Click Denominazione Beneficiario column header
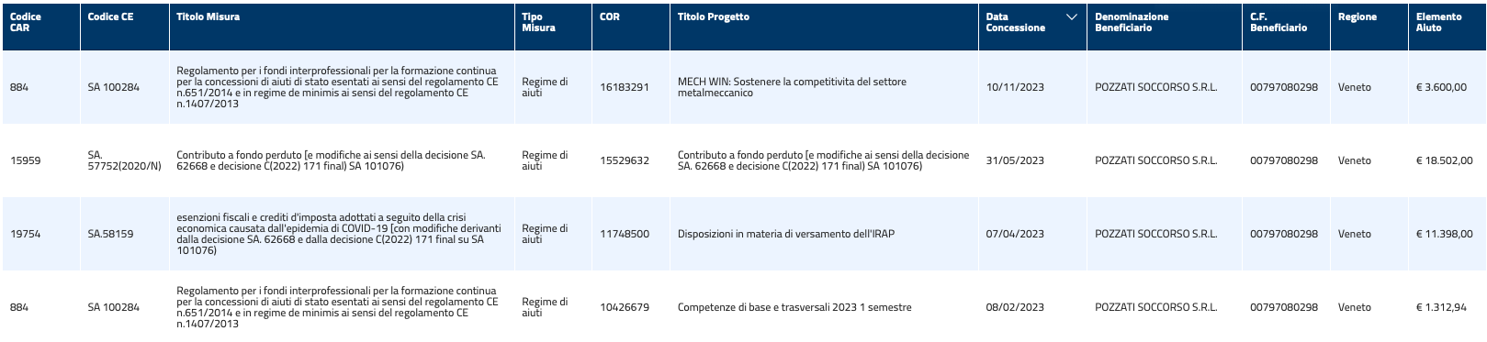This screenshot has width=1487, height=342. point(1132,22)
